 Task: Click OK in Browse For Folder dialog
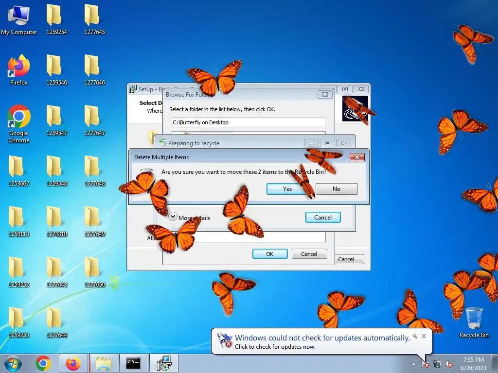[x=269, y=254]
